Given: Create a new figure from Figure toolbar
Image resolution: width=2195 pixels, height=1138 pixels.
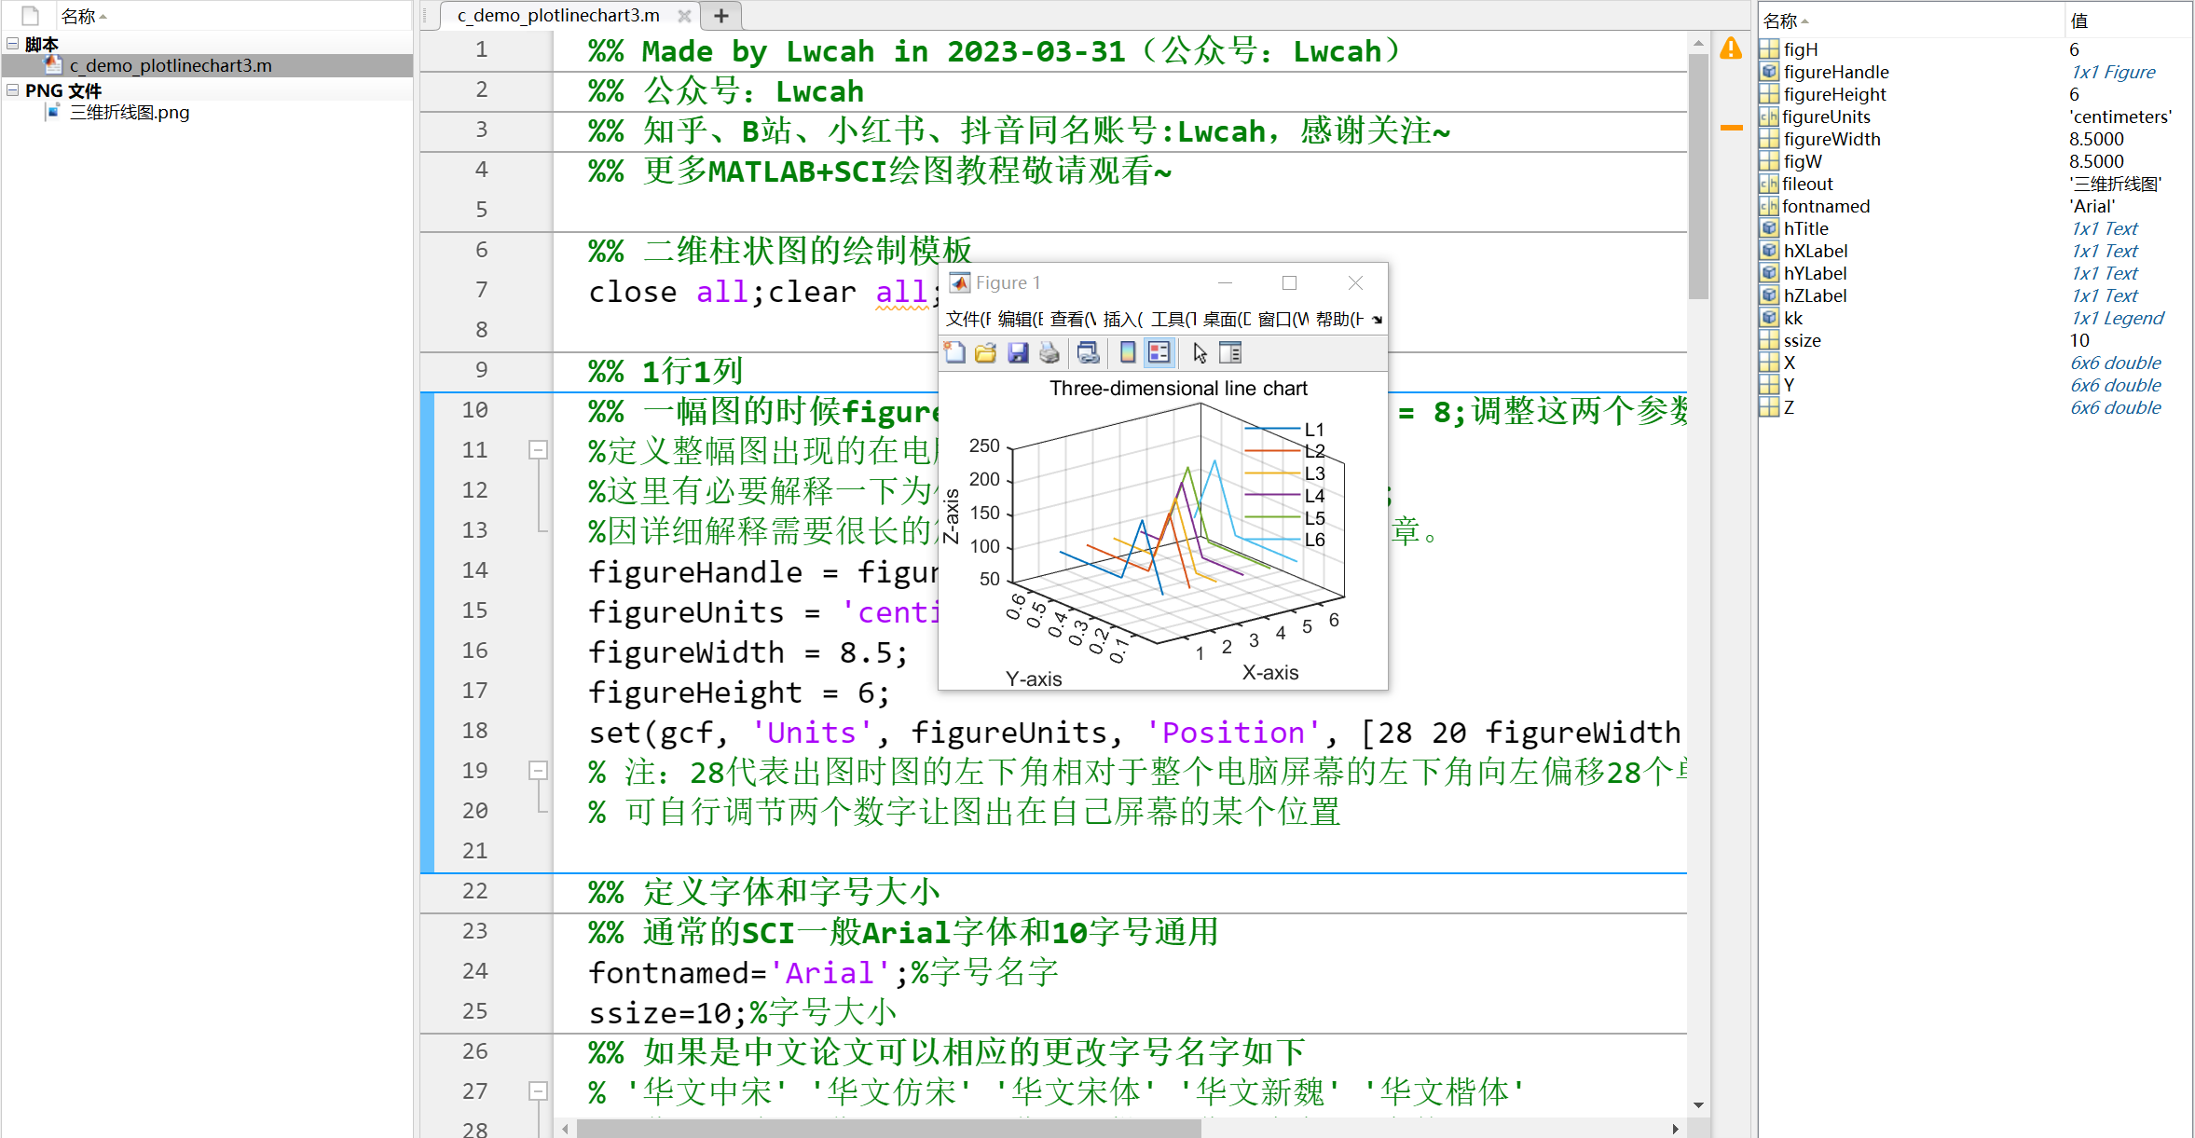Looking at the screenshot, I should 953,352.
